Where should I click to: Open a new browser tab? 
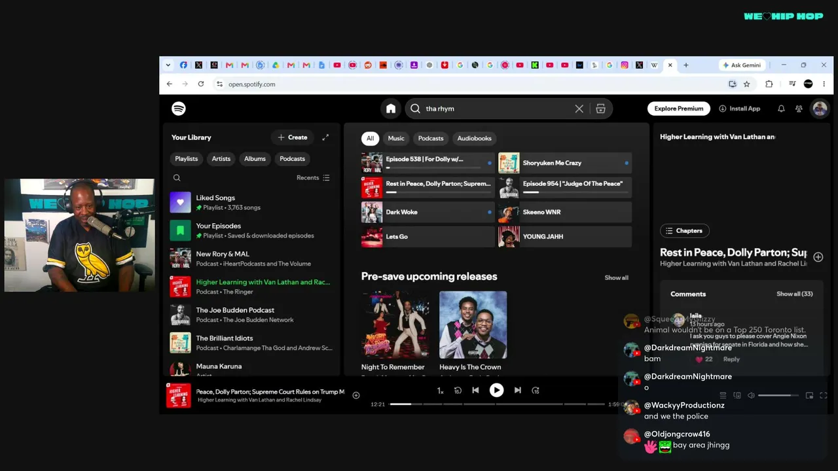[x=685, y=65]
